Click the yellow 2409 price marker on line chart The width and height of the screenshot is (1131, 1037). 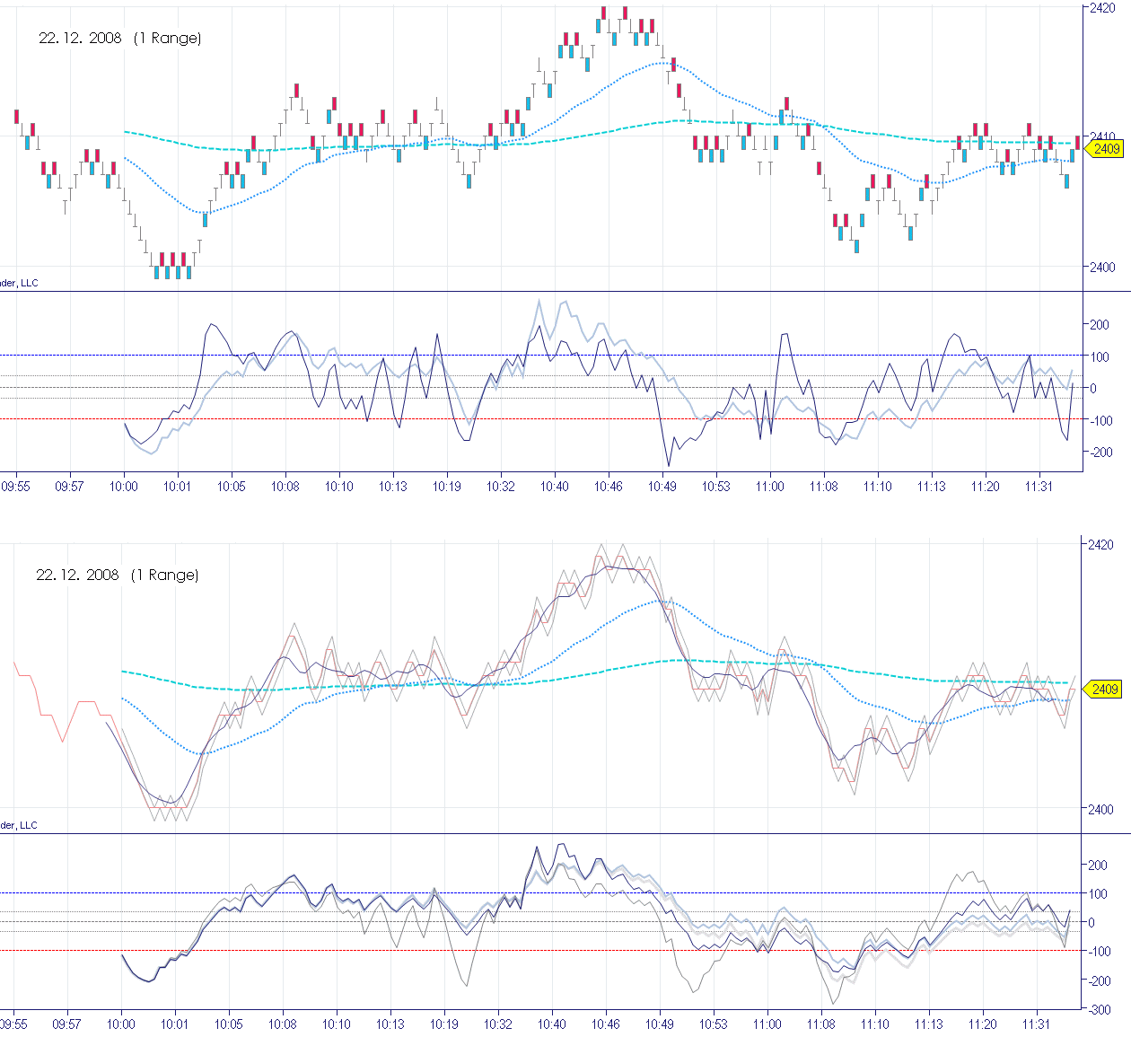click(x=1104, y=690)
